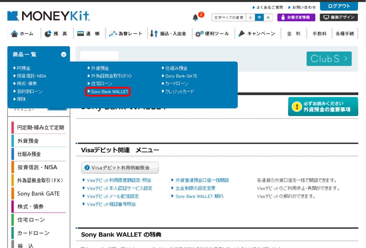The width and height of the screenshot is (366, 248).
Task: Open 便利ツール gear icon
Action: click(x=199, y=34)
